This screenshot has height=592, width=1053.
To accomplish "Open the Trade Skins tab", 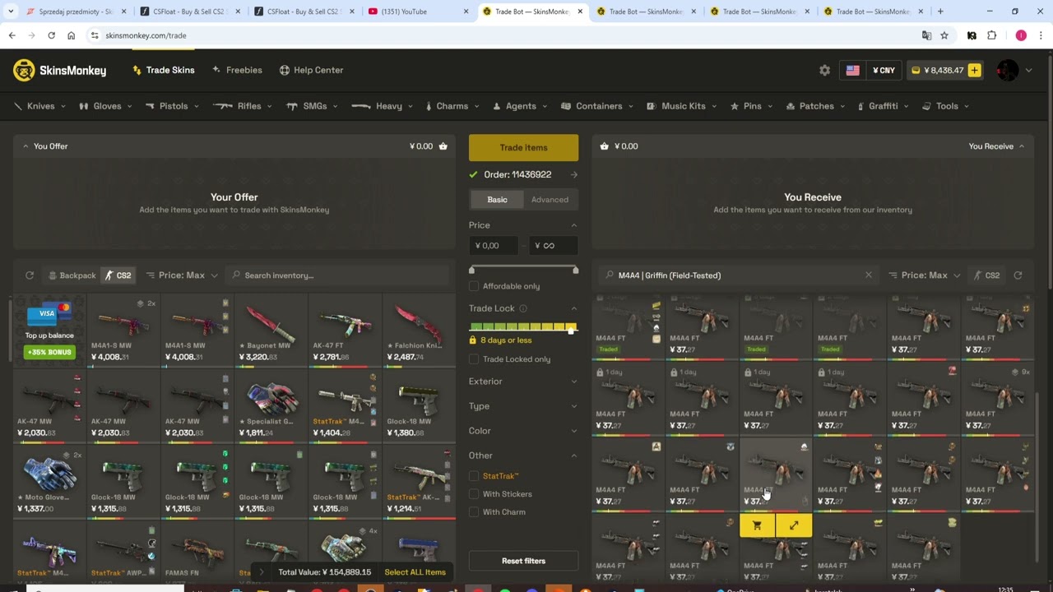I will tap(163, 70).
